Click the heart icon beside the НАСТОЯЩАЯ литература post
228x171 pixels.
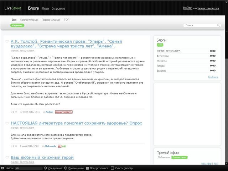click(7, 123)
